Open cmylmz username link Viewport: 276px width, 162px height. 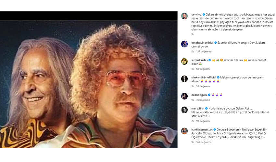coord(196,15)
